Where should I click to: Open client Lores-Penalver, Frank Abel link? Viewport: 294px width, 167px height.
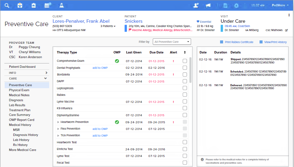pos(81,21)
